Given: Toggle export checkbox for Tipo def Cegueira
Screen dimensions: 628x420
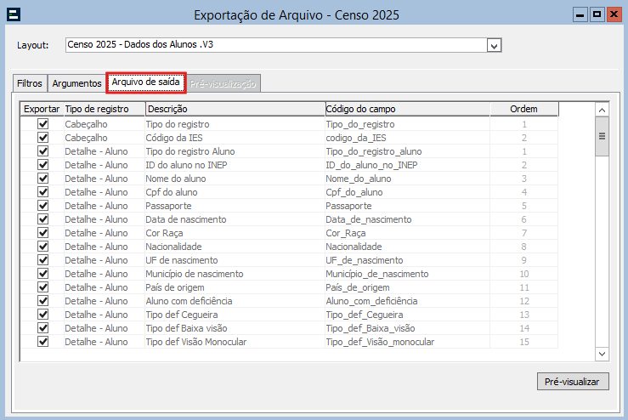Looking at the screenshot, I should pyautogui.click(x=42, y=315).
